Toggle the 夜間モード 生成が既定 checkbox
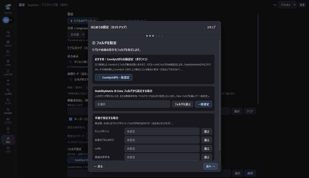Image resolution: width=309 pixels, height=178 pixels. click(x=71, y=79)
